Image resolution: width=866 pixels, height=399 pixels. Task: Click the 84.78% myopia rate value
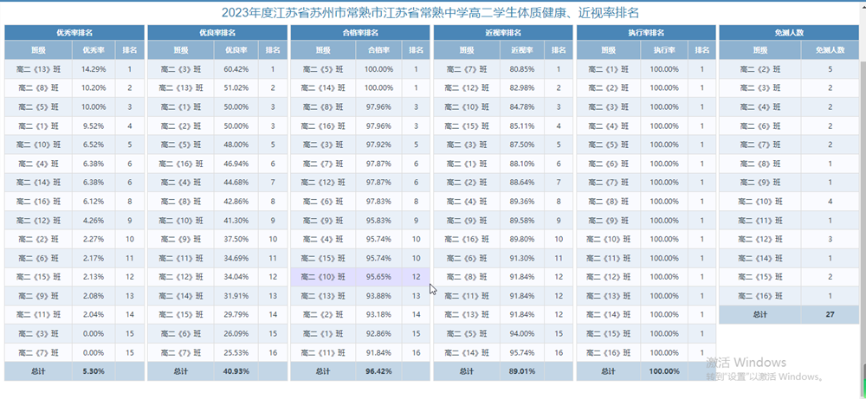coord(522,107)
